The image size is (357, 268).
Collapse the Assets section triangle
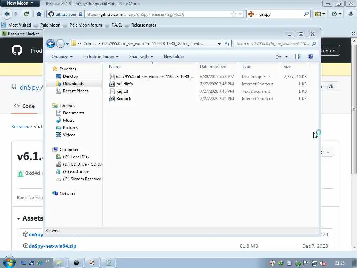18,219
